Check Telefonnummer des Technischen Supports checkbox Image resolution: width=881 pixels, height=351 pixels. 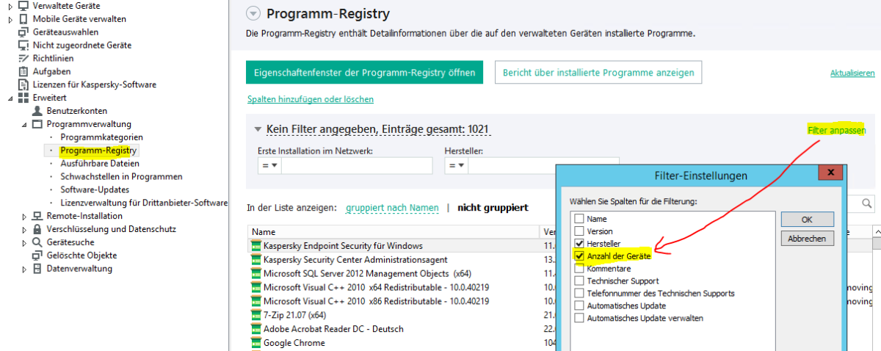point(579,293)
